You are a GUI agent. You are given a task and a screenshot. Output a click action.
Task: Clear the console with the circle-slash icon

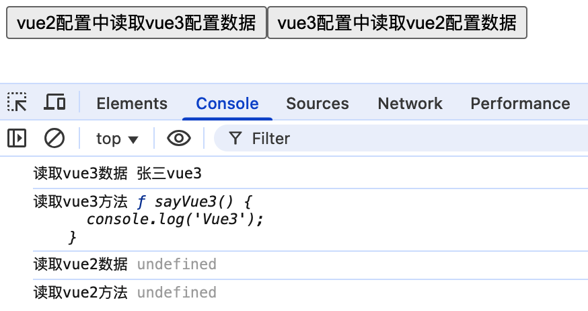tap(54, 139)
